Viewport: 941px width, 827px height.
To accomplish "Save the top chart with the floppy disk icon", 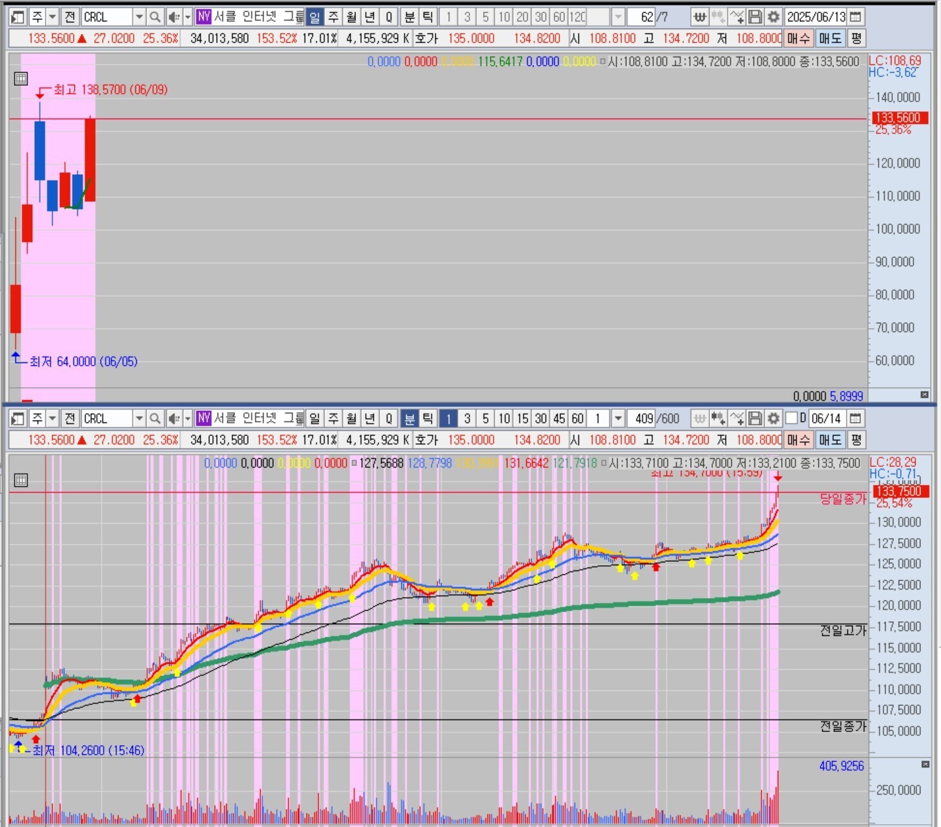I will (x=755, y=17).
